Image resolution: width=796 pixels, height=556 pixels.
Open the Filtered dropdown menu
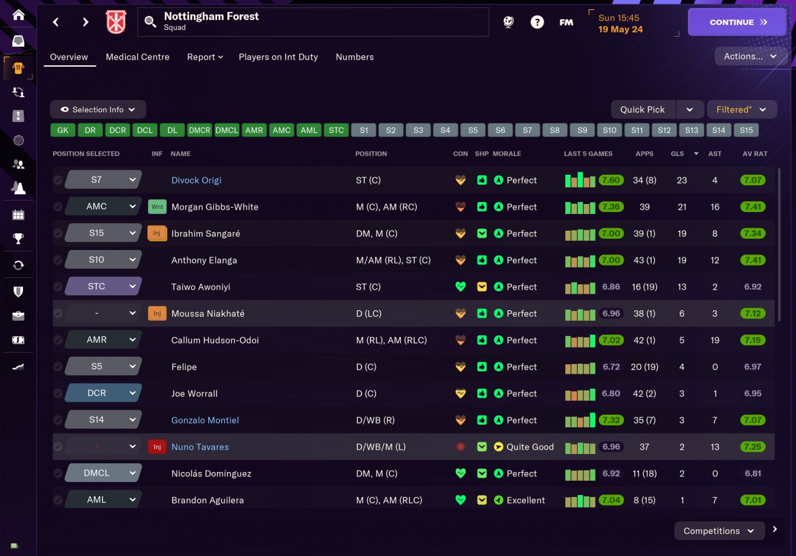point(741,109)
